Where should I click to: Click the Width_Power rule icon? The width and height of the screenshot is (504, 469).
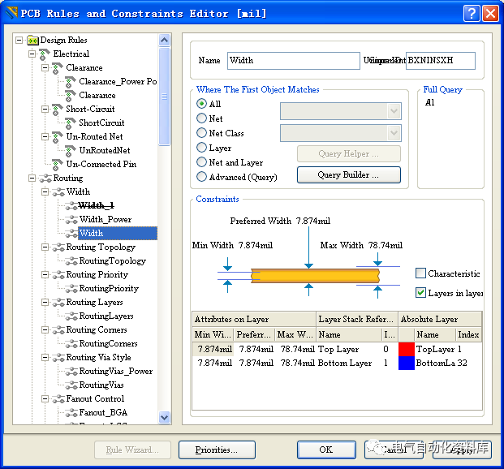pyautogui.click(x=71, y=220)
